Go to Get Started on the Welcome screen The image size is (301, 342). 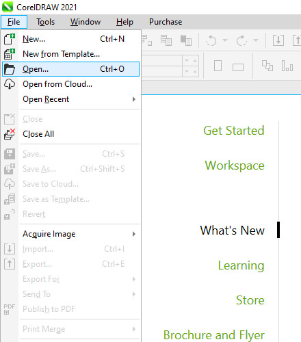pyautogui.click(x=234, y=131)
